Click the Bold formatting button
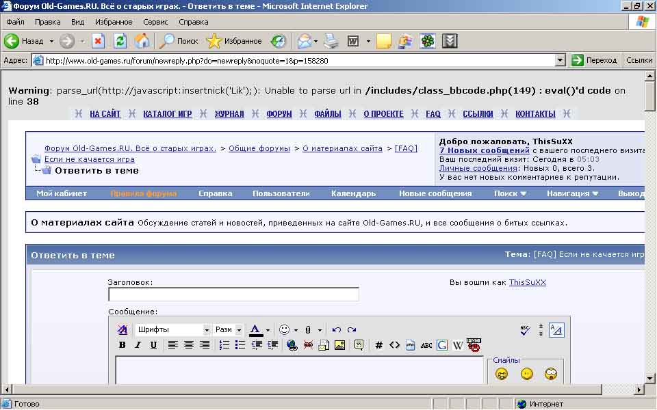The height and width of the screenshot is (410, 657). (123, 345)
